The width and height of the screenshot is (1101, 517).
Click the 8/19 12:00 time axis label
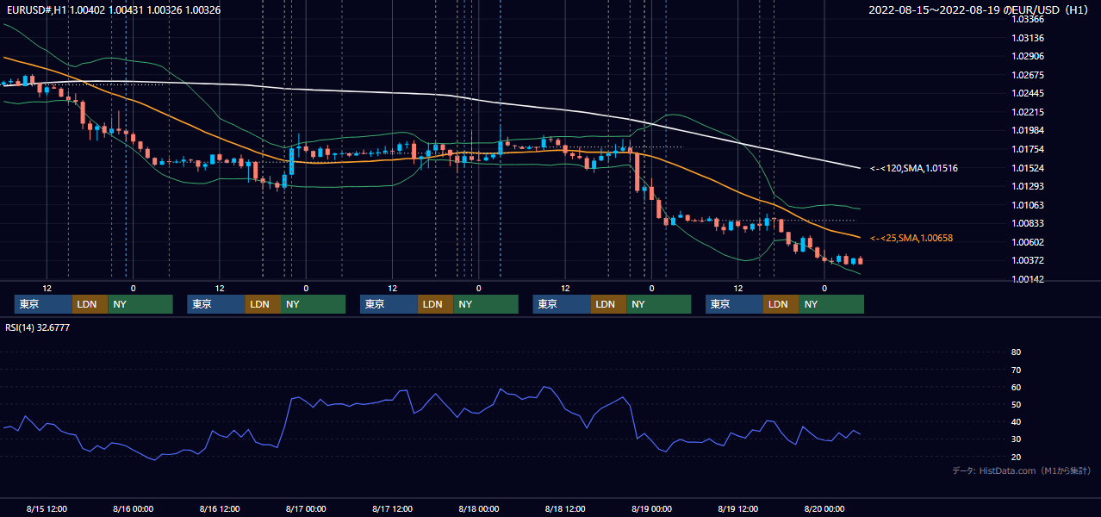(x=738, y=508)
